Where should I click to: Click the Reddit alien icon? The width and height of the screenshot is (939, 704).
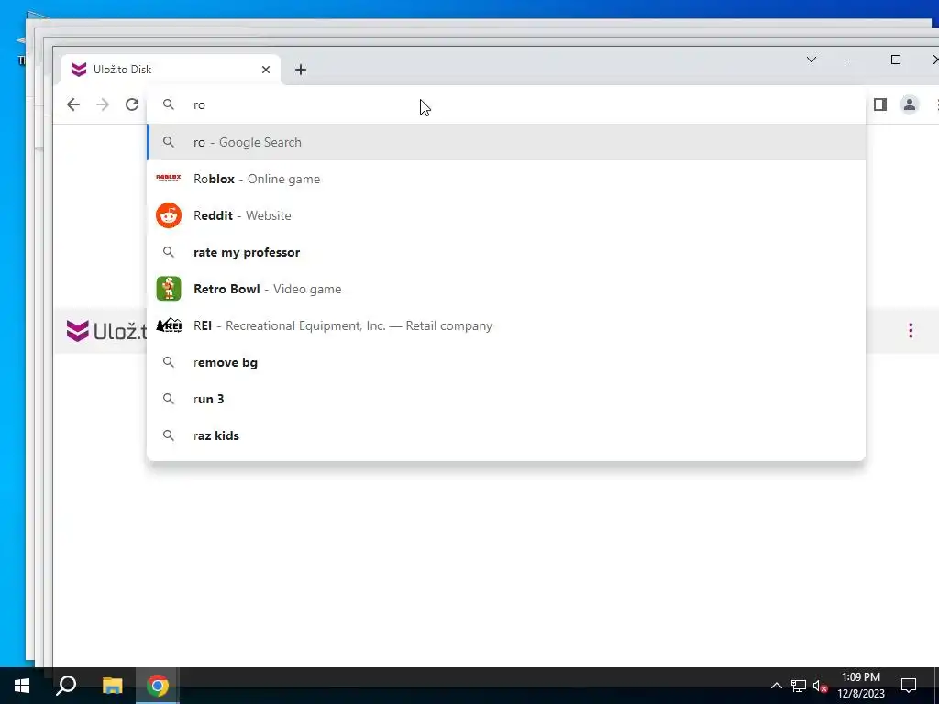click(169, 215)
